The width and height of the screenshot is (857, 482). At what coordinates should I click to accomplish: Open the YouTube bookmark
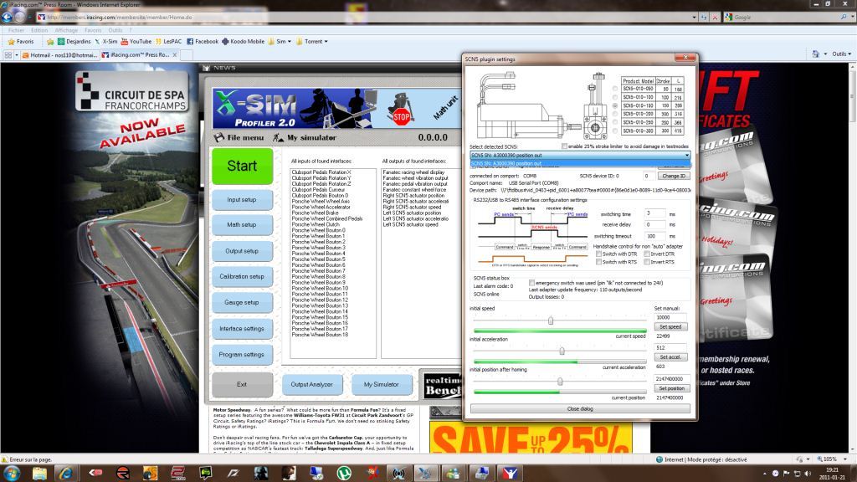pyautogui.click(x=136, y=42)
